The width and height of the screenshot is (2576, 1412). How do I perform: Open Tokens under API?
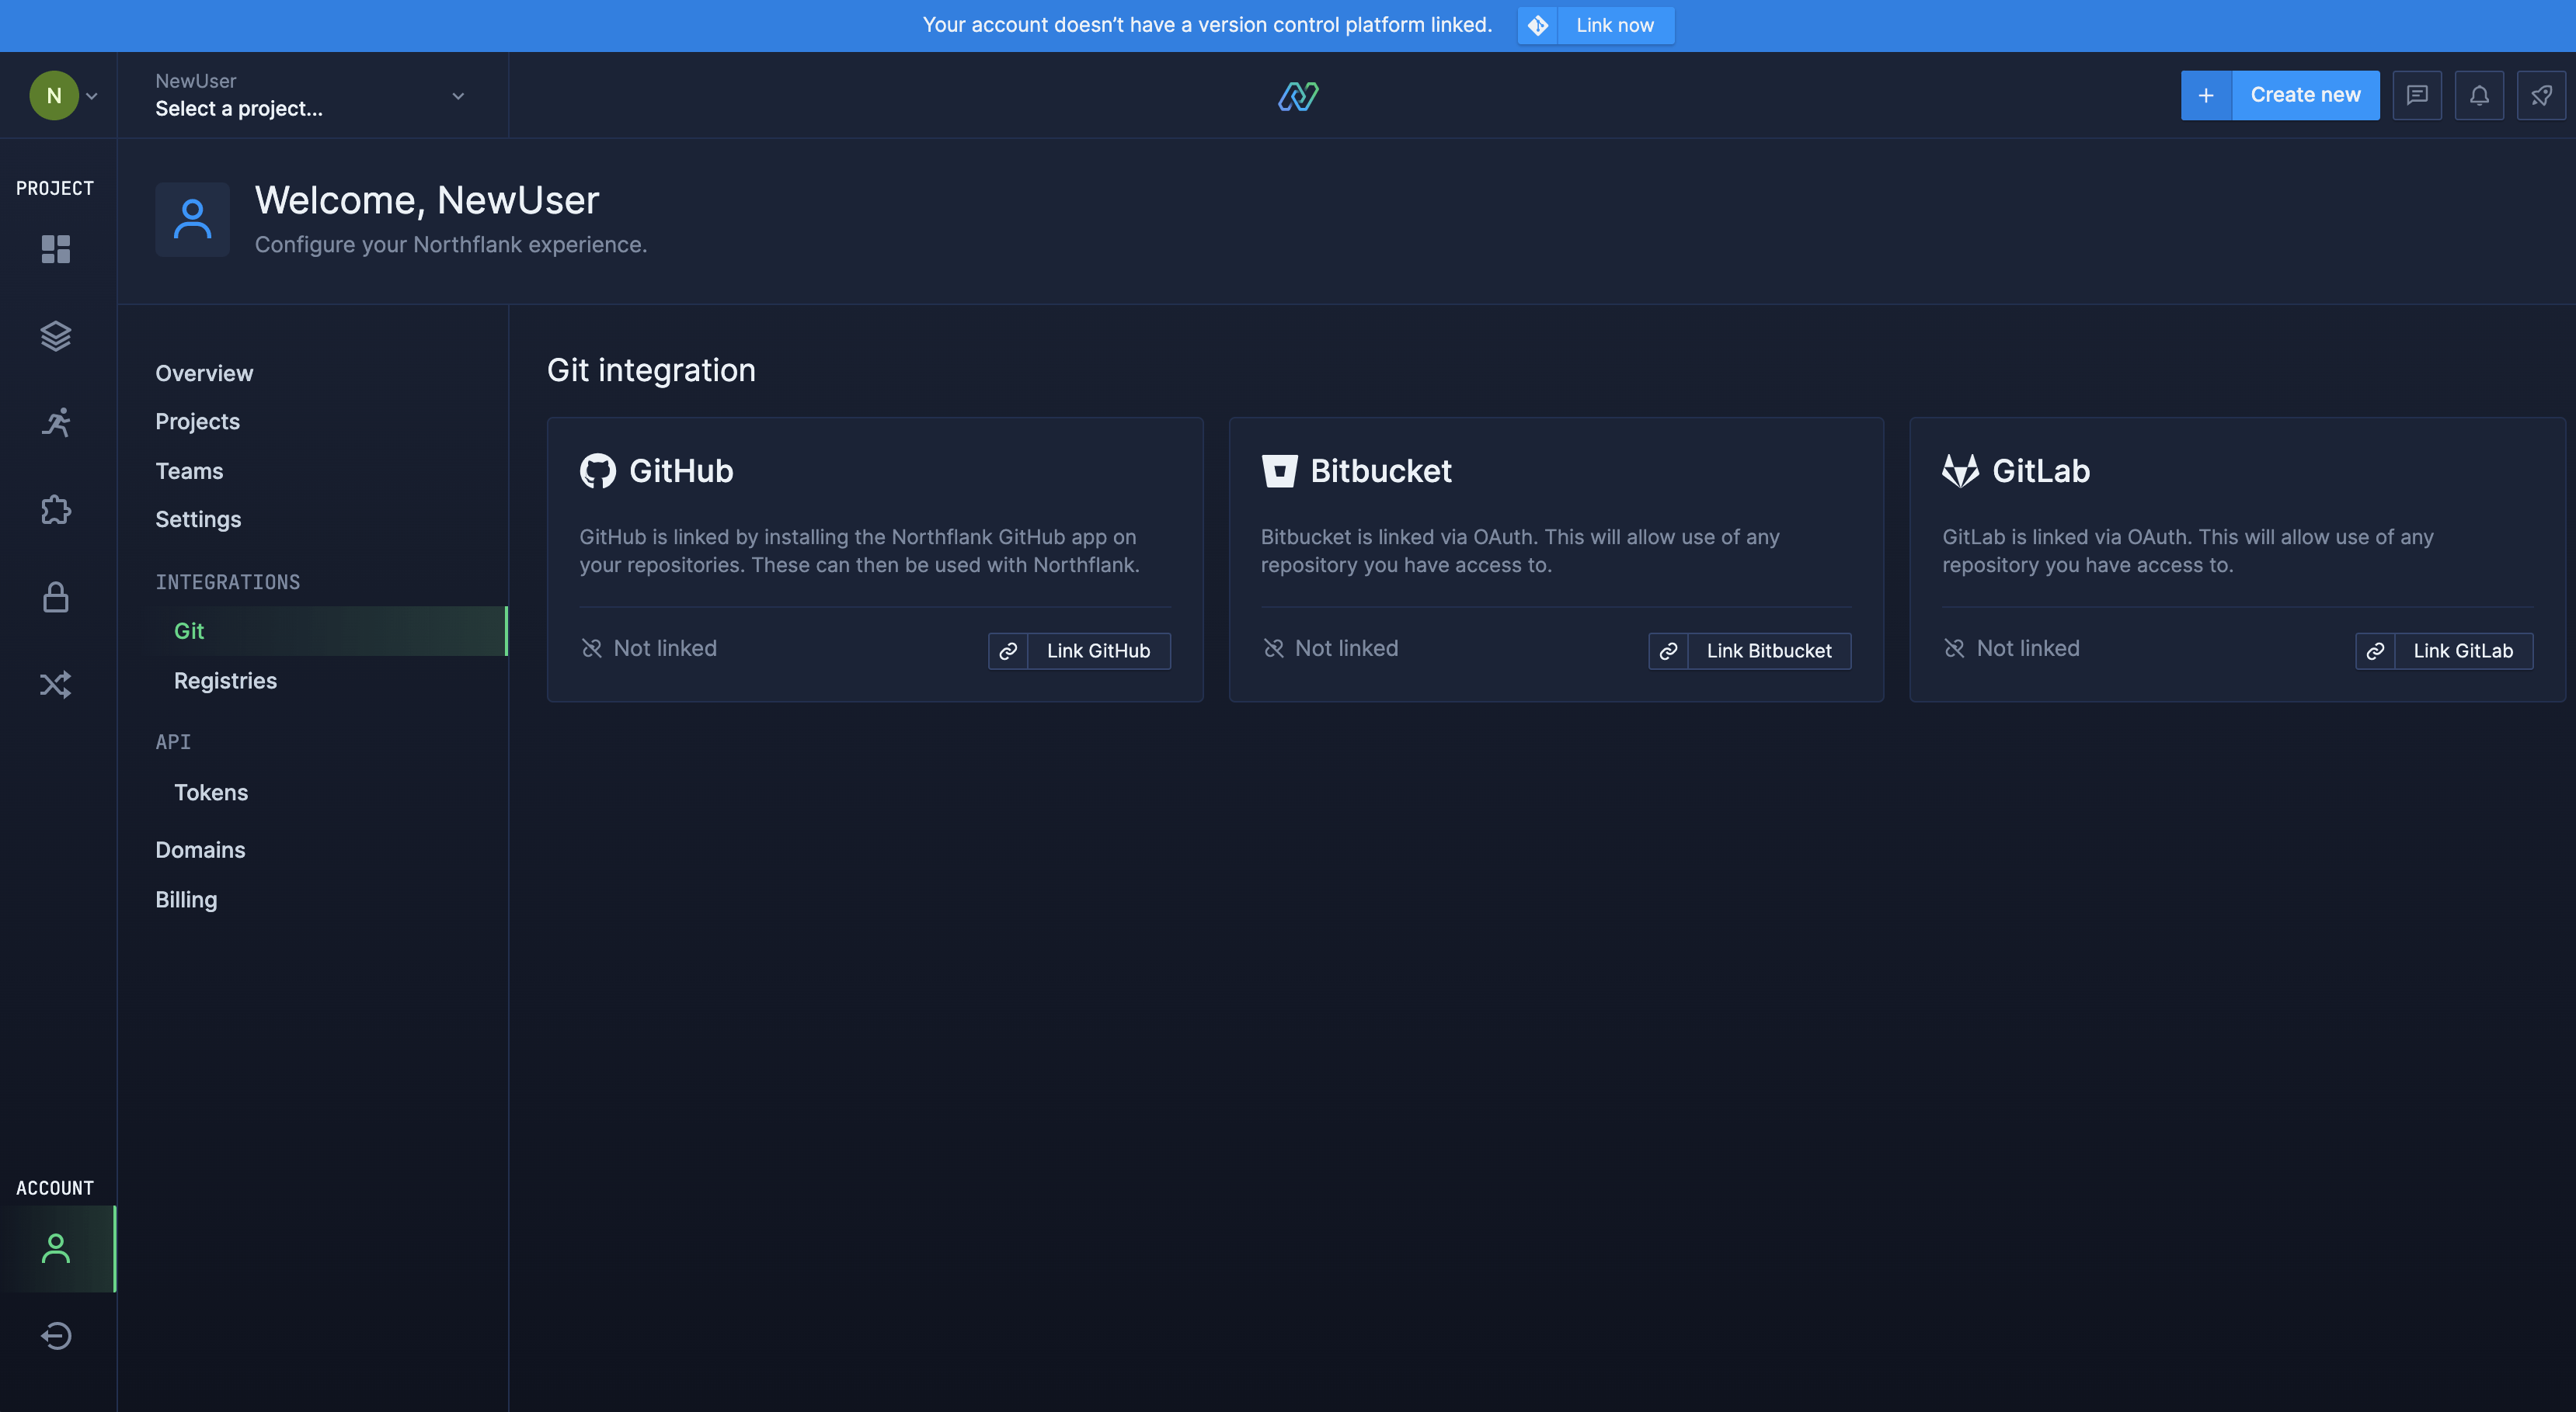(x=211, y=793)
